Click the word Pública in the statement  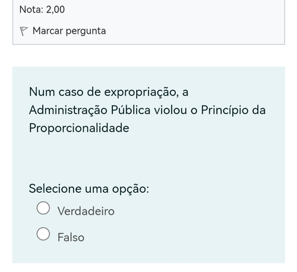(131, 110)
